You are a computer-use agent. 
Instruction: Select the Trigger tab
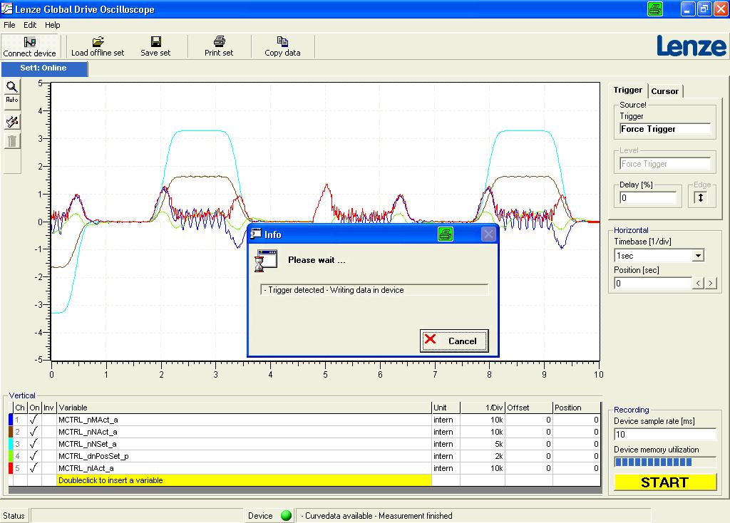tap(627, 90)
